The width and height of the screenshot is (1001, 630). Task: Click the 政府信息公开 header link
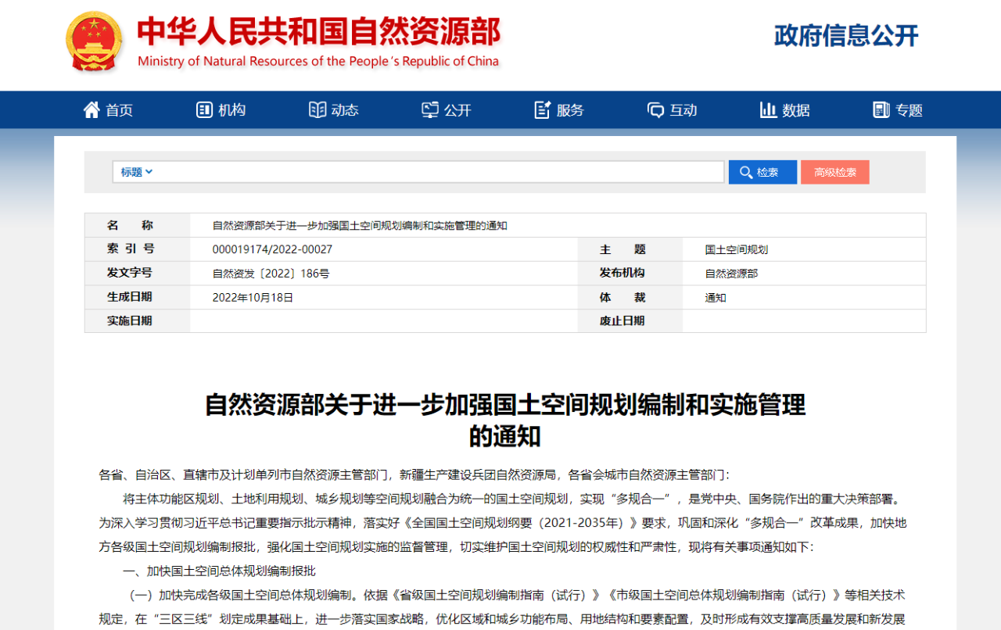pyautogui.click(x=845, y=36)
